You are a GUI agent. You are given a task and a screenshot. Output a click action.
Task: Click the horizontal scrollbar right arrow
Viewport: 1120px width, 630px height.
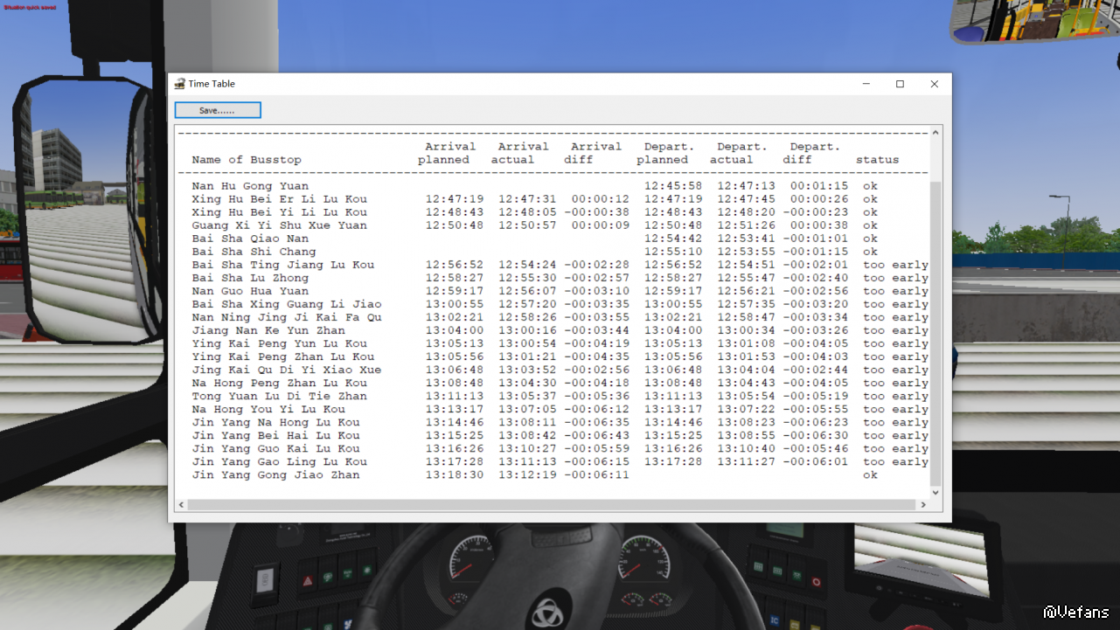923,505
